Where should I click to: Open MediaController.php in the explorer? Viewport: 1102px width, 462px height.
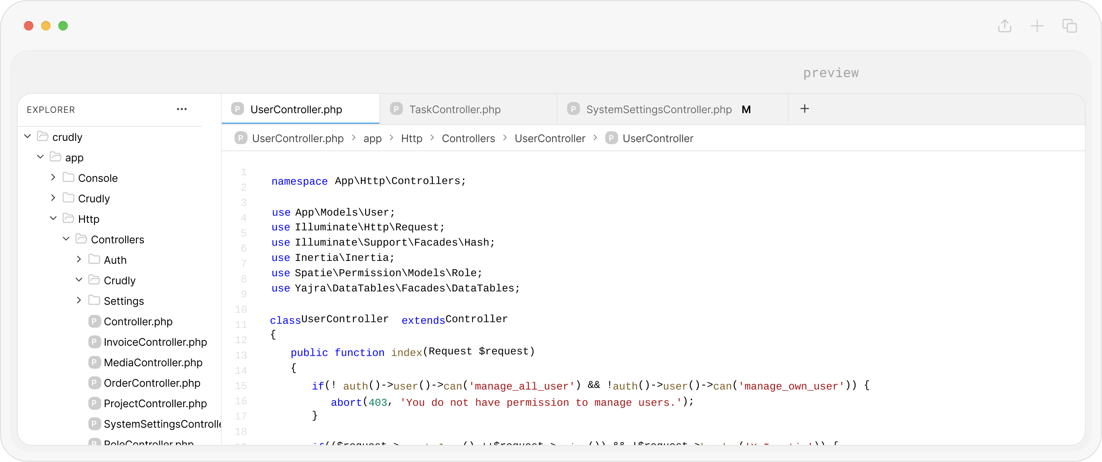coord(153,362)
